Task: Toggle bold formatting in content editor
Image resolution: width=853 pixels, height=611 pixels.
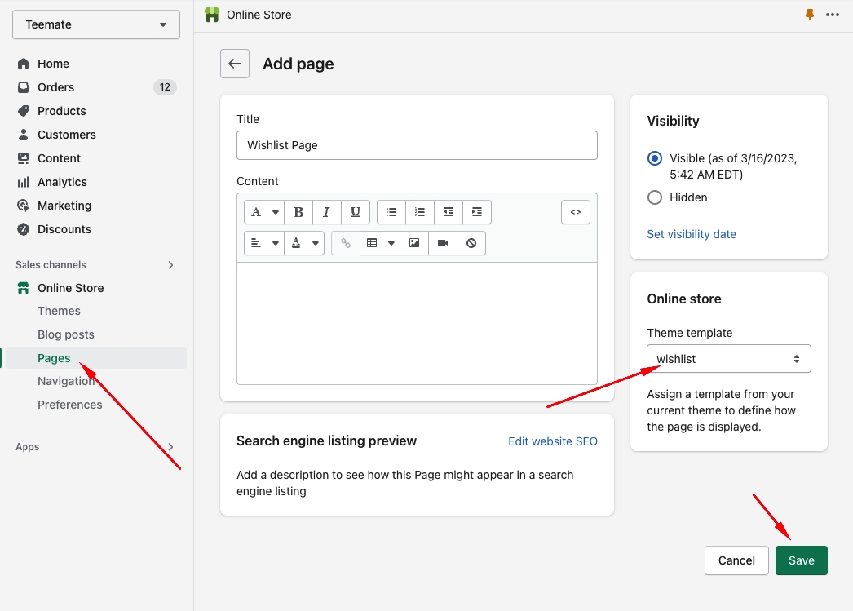Action: [x=298, y=212]
